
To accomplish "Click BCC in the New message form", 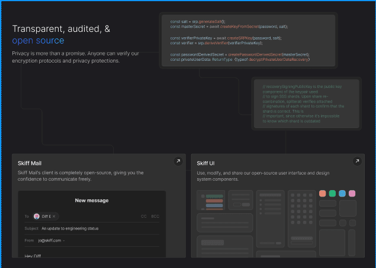I will pos(155,217).
